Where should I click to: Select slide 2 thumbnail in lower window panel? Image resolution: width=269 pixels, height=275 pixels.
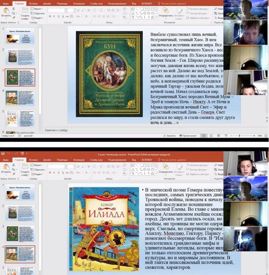20,213
